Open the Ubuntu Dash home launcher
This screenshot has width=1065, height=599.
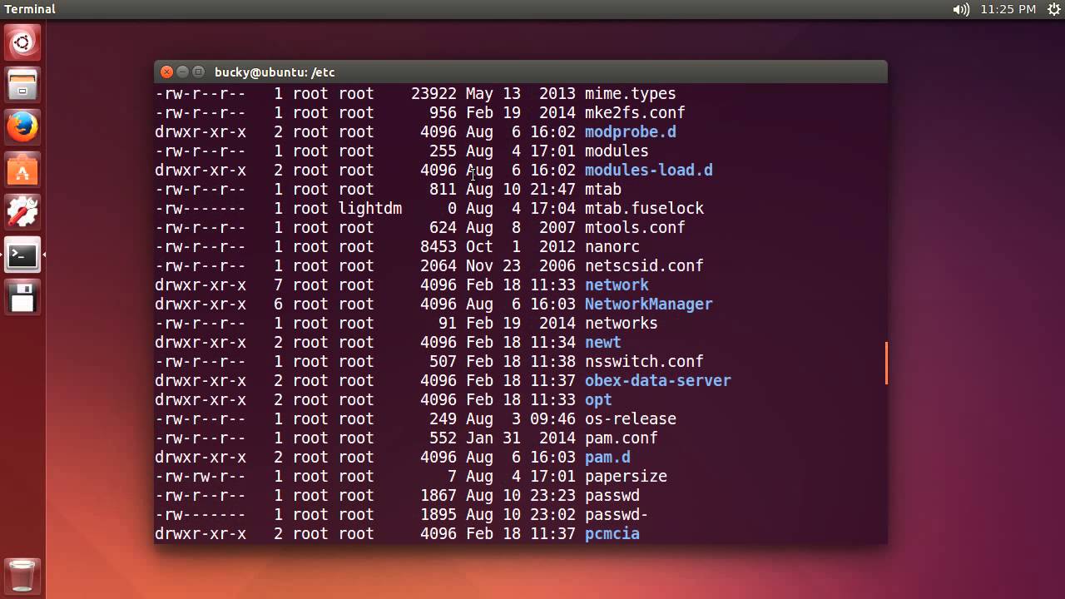click(x=22, y=42)
